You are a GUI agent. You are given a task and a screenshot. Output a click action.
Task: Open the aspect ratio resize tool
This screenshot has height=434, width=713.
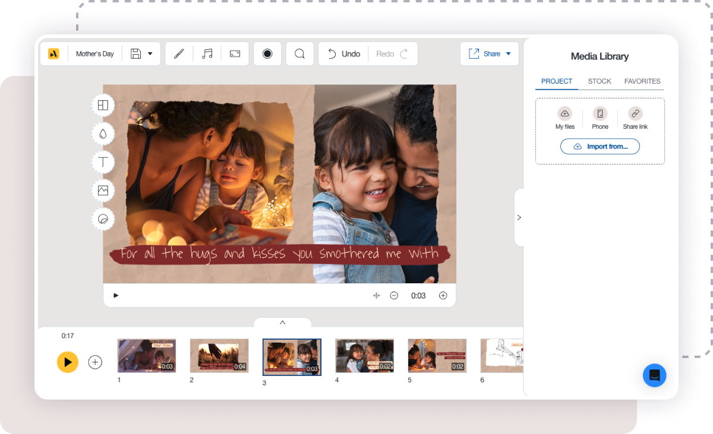coord(235,53)
